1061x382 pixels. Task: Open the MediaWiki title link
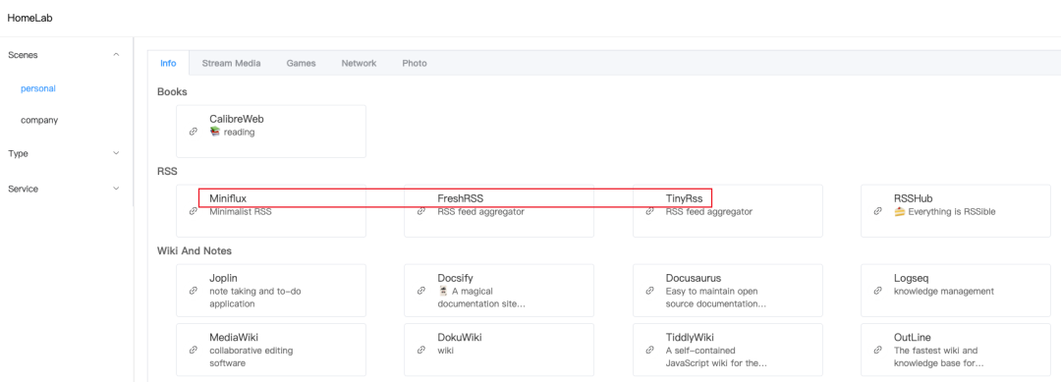(234, 338)
